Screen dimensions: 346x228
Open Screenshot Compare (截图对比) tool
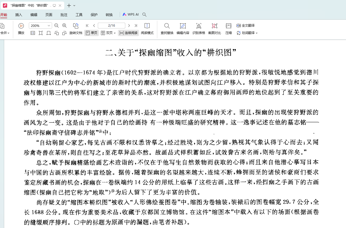214,26
